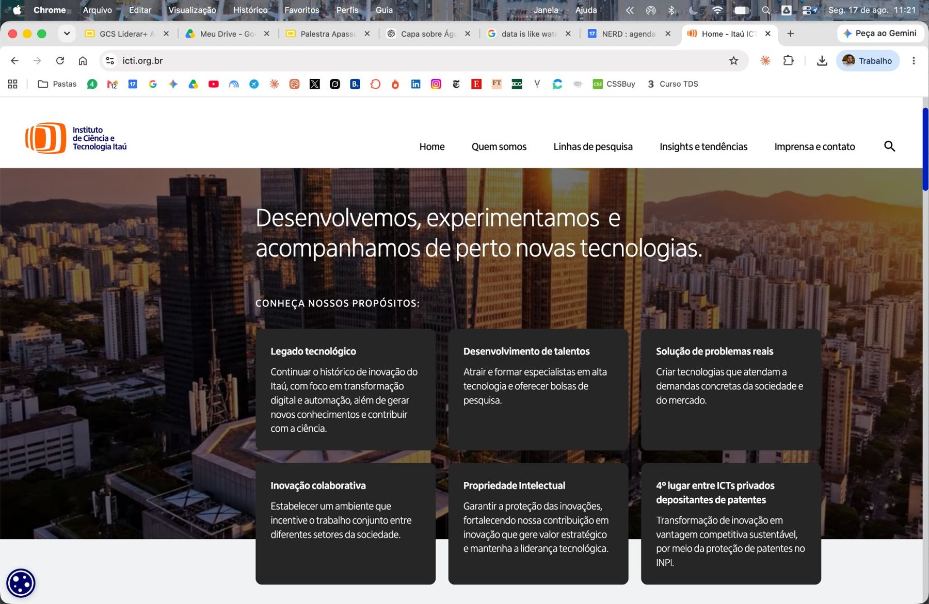
Task: Click the Itaú ICT logo
Action: pyautogui.click(x=76, y=138)
